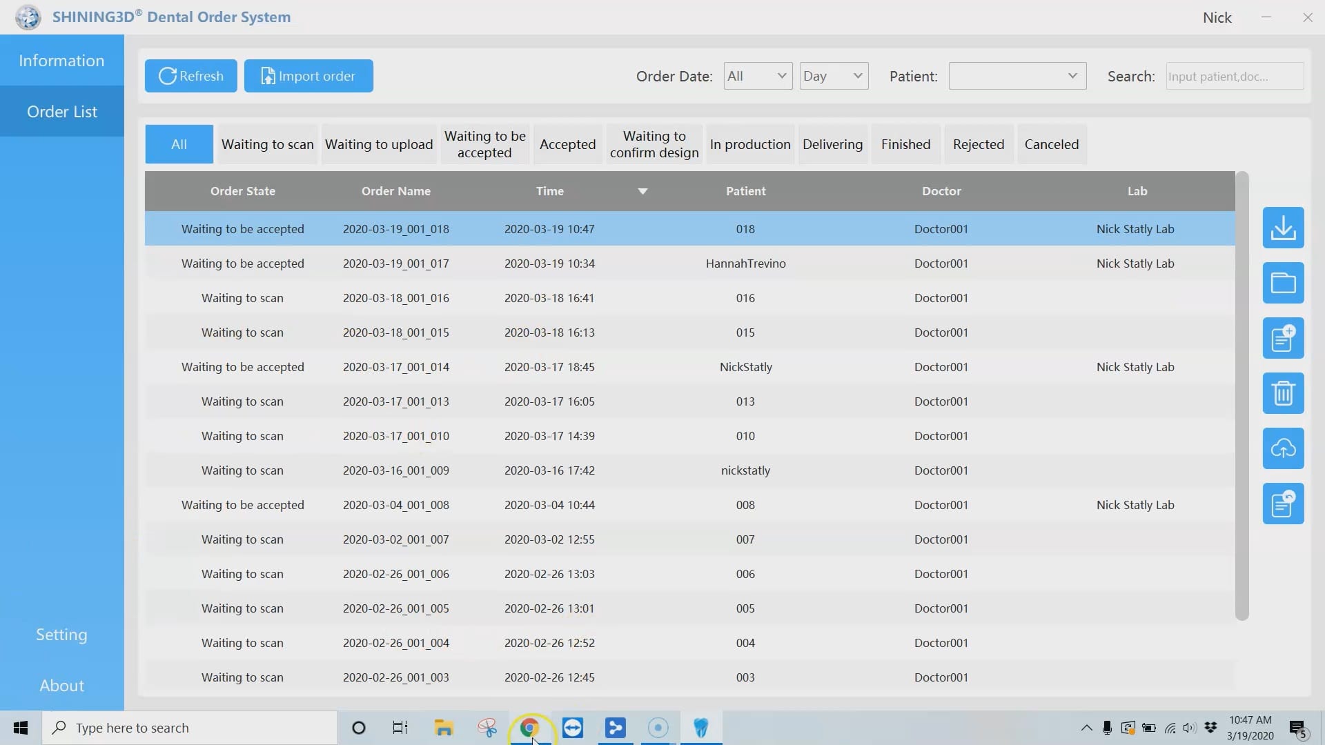This screenshot has height=745, width=1325.
Task: Click the download order icon on right panel
Action: tap(1283, 228)
